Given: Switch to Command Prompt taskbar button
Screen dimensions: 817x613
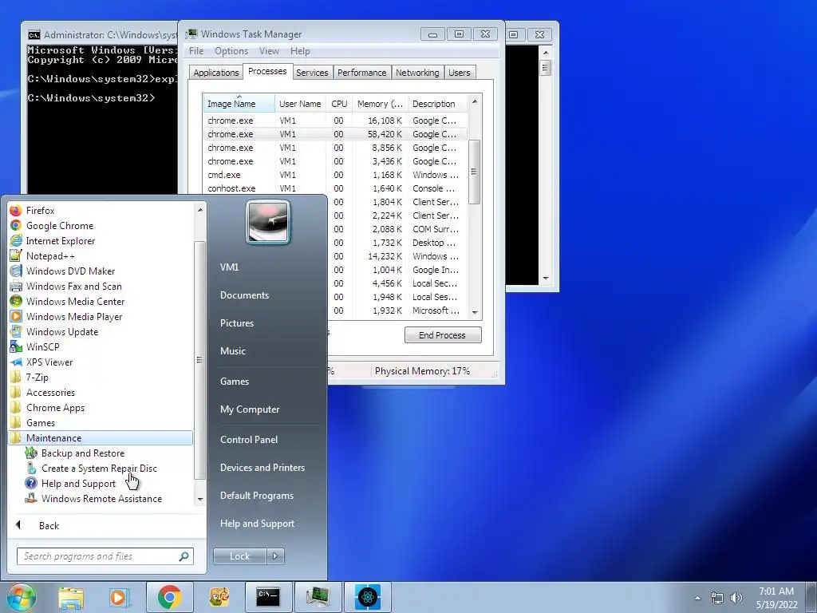Looking at the screenshot, I should coord(268,597).
